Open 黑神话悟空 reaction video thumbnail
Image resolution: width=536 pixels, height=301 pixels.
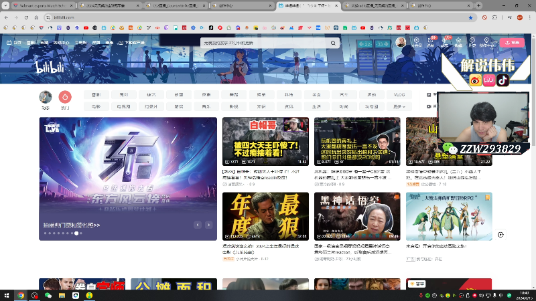pos(357,216)
